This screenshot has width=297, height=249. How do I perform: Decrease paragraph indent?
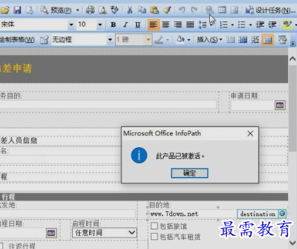pyautogui.click(x=260, y=25)
